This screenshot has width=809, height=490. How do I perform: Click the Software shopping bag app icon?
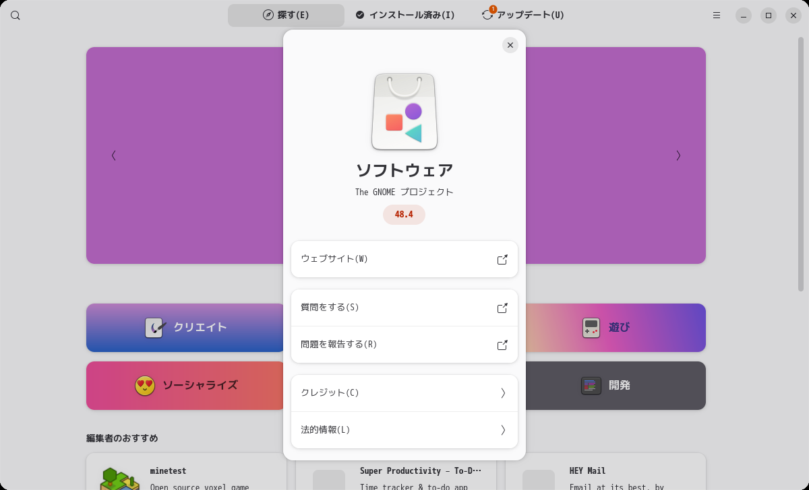[404, 111]
